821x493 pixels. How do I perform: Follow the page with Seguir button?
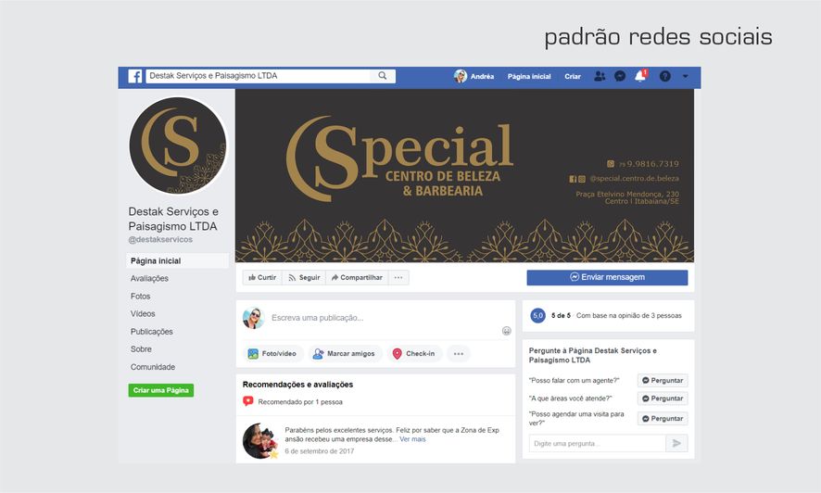304,277
